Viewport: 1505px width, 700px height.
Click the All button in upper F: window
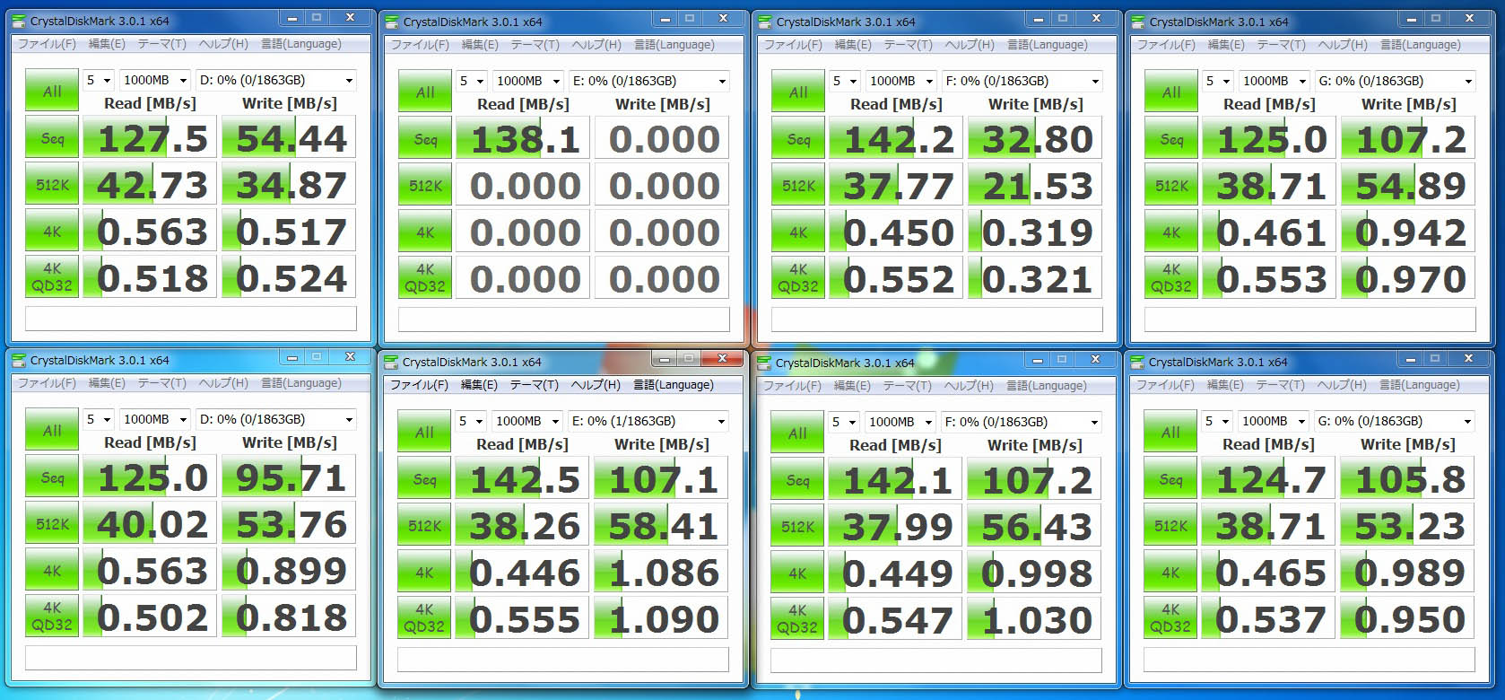point(798,92)
